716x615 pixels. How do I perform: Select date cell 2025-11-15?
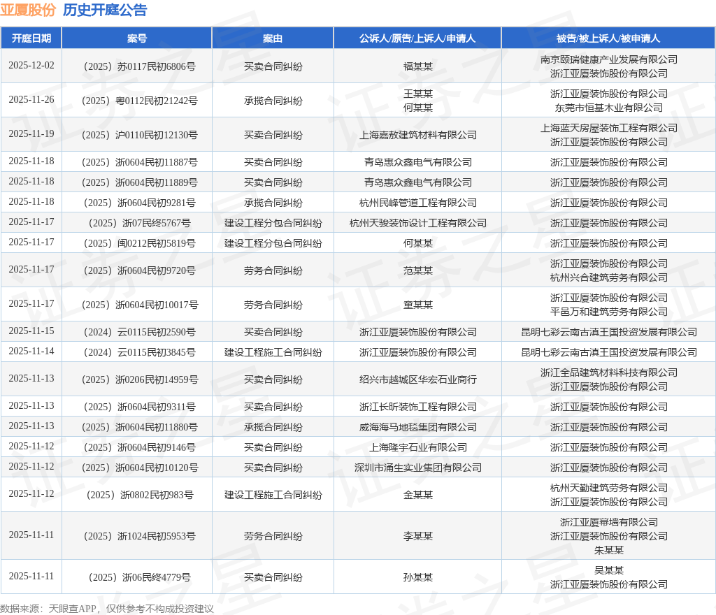click(31, 331)
